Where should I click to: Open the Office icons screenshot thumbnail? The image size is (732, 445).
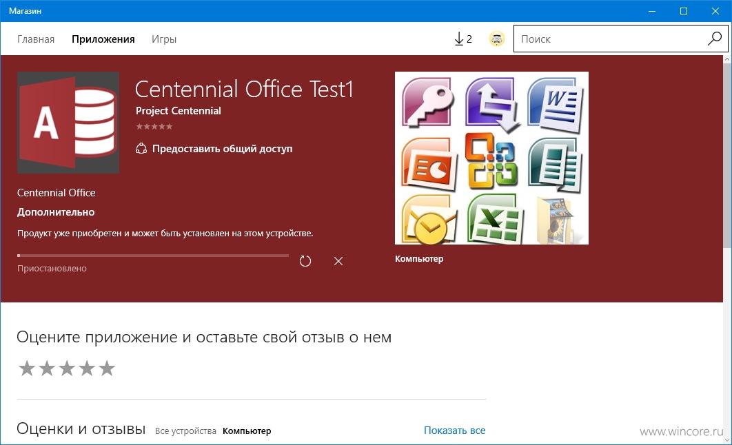pos(491,158)
